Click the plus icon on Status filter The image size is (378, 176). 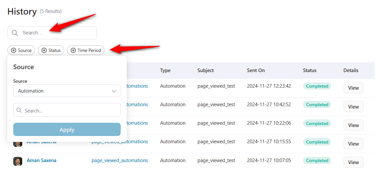point(44,50)
